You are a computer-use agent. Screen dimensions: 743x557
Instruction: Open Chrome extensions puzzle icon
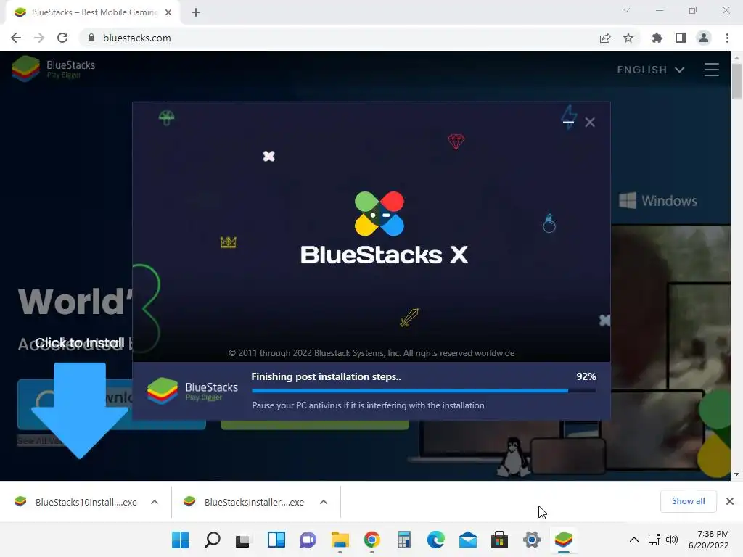(657, 38)
